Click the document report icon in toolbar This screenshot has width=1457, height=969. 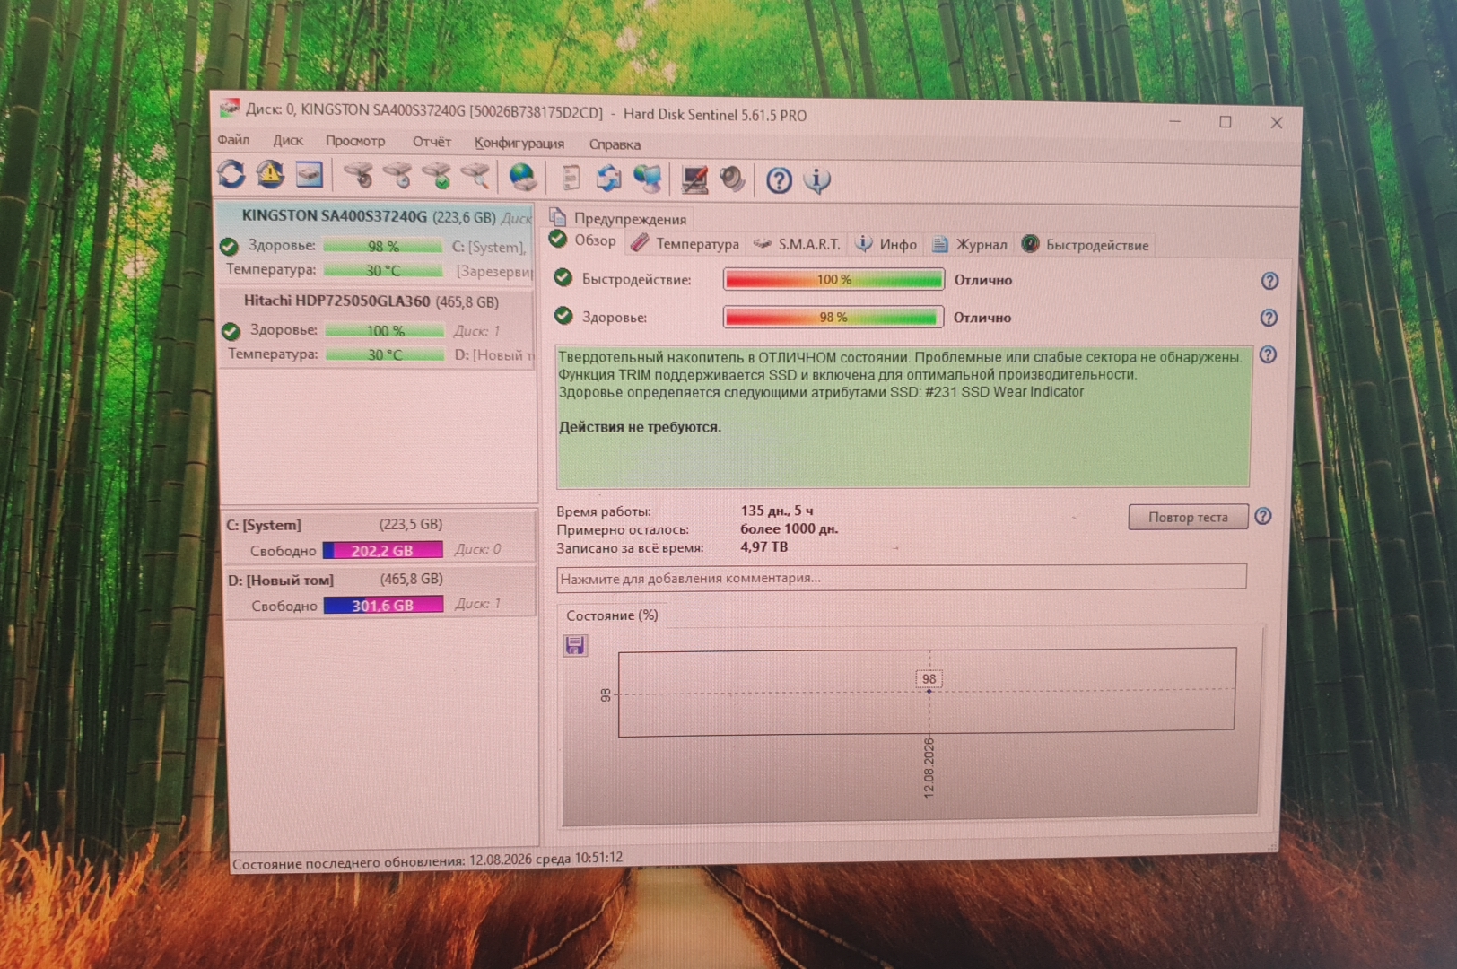click(x=571, y=179)
